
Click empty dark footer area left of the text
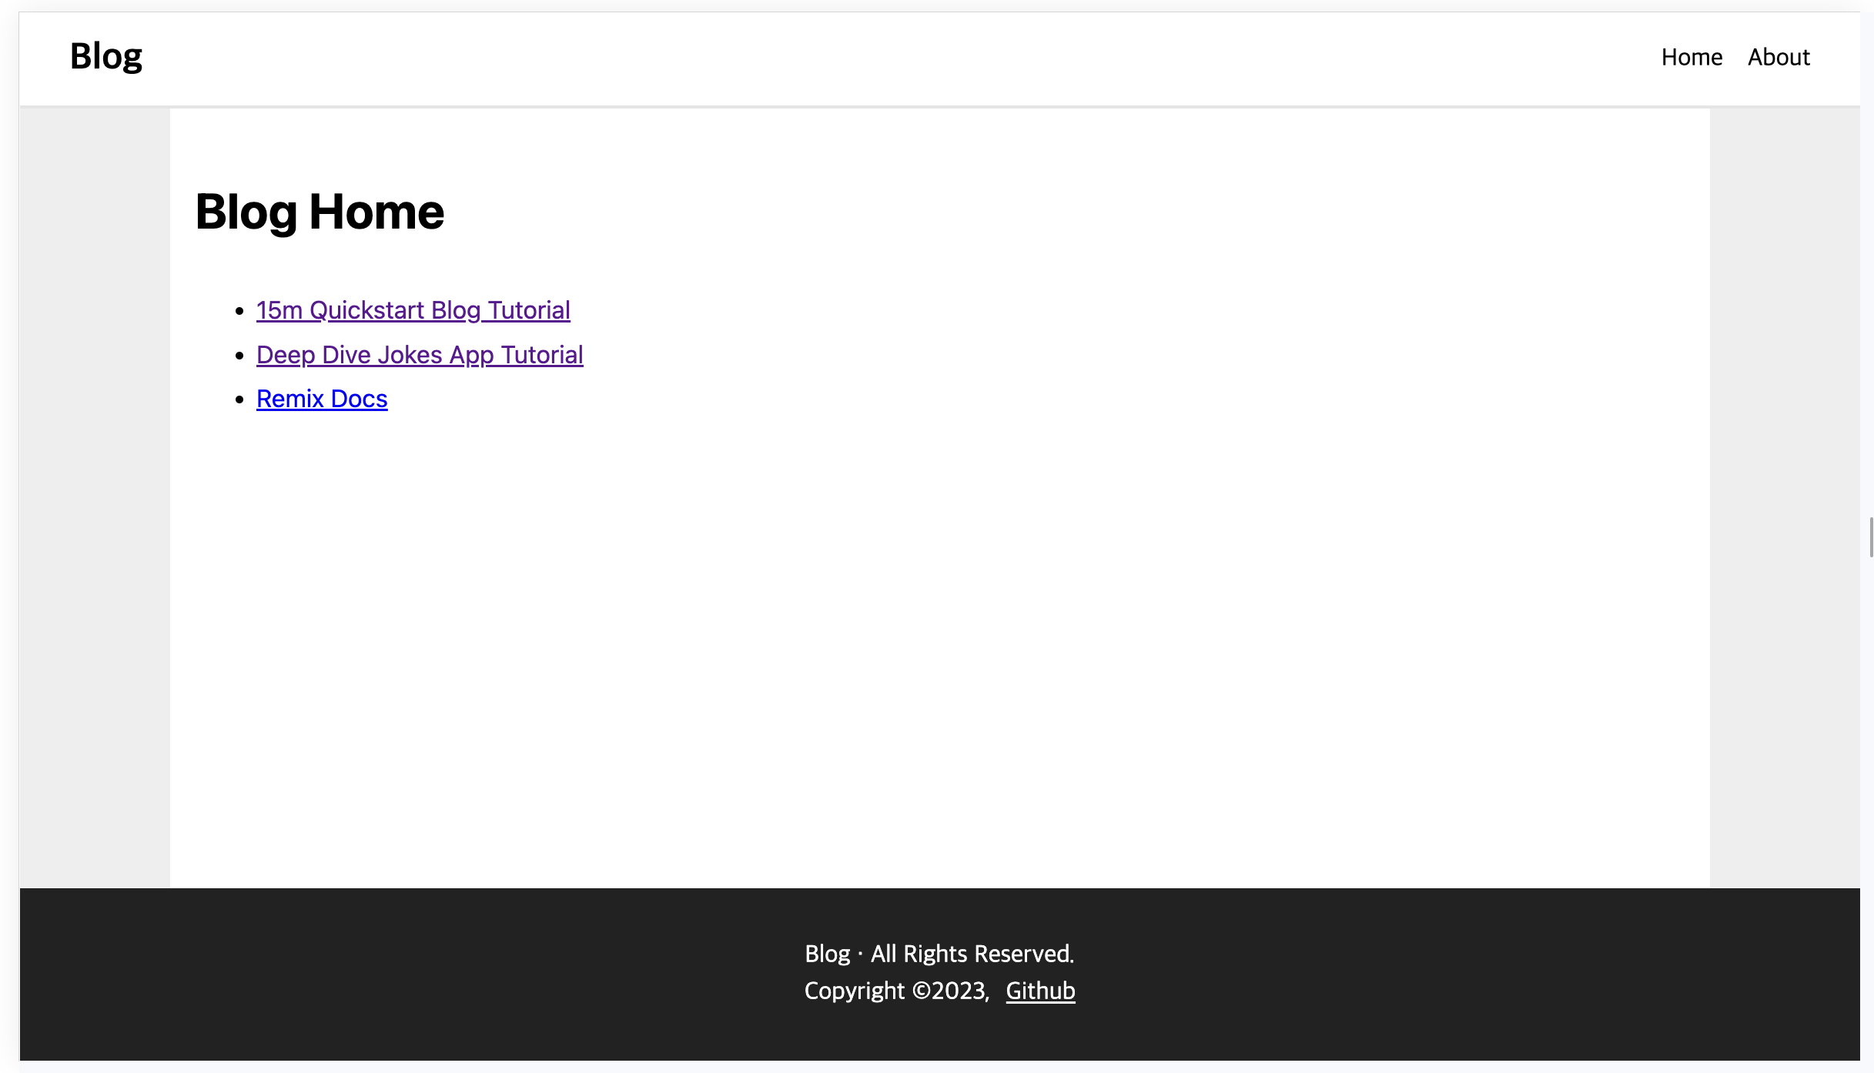pyautogui.click(x=385, y=974)
